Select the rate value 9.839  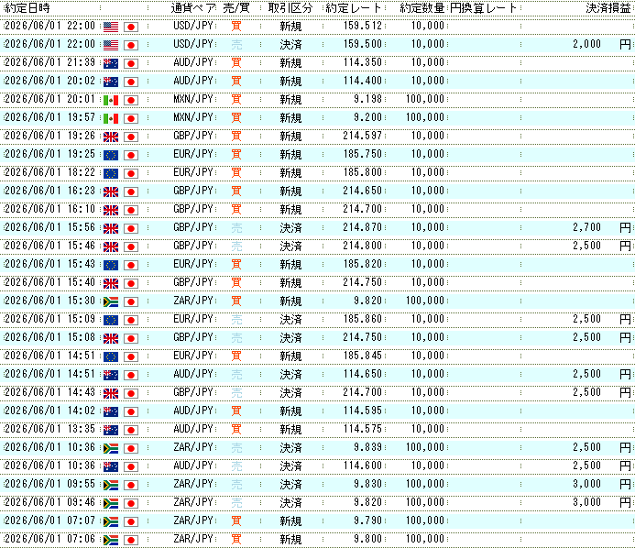pyautogui.click(x=367, y=447)
